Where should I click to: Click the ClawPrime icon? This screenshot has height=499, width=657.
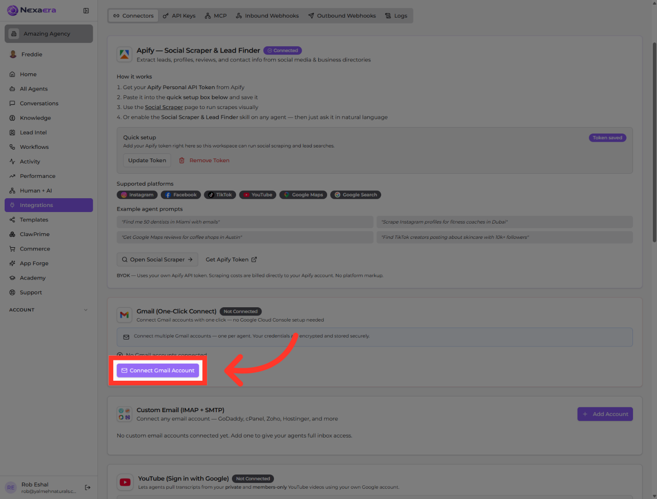(12, 234)
